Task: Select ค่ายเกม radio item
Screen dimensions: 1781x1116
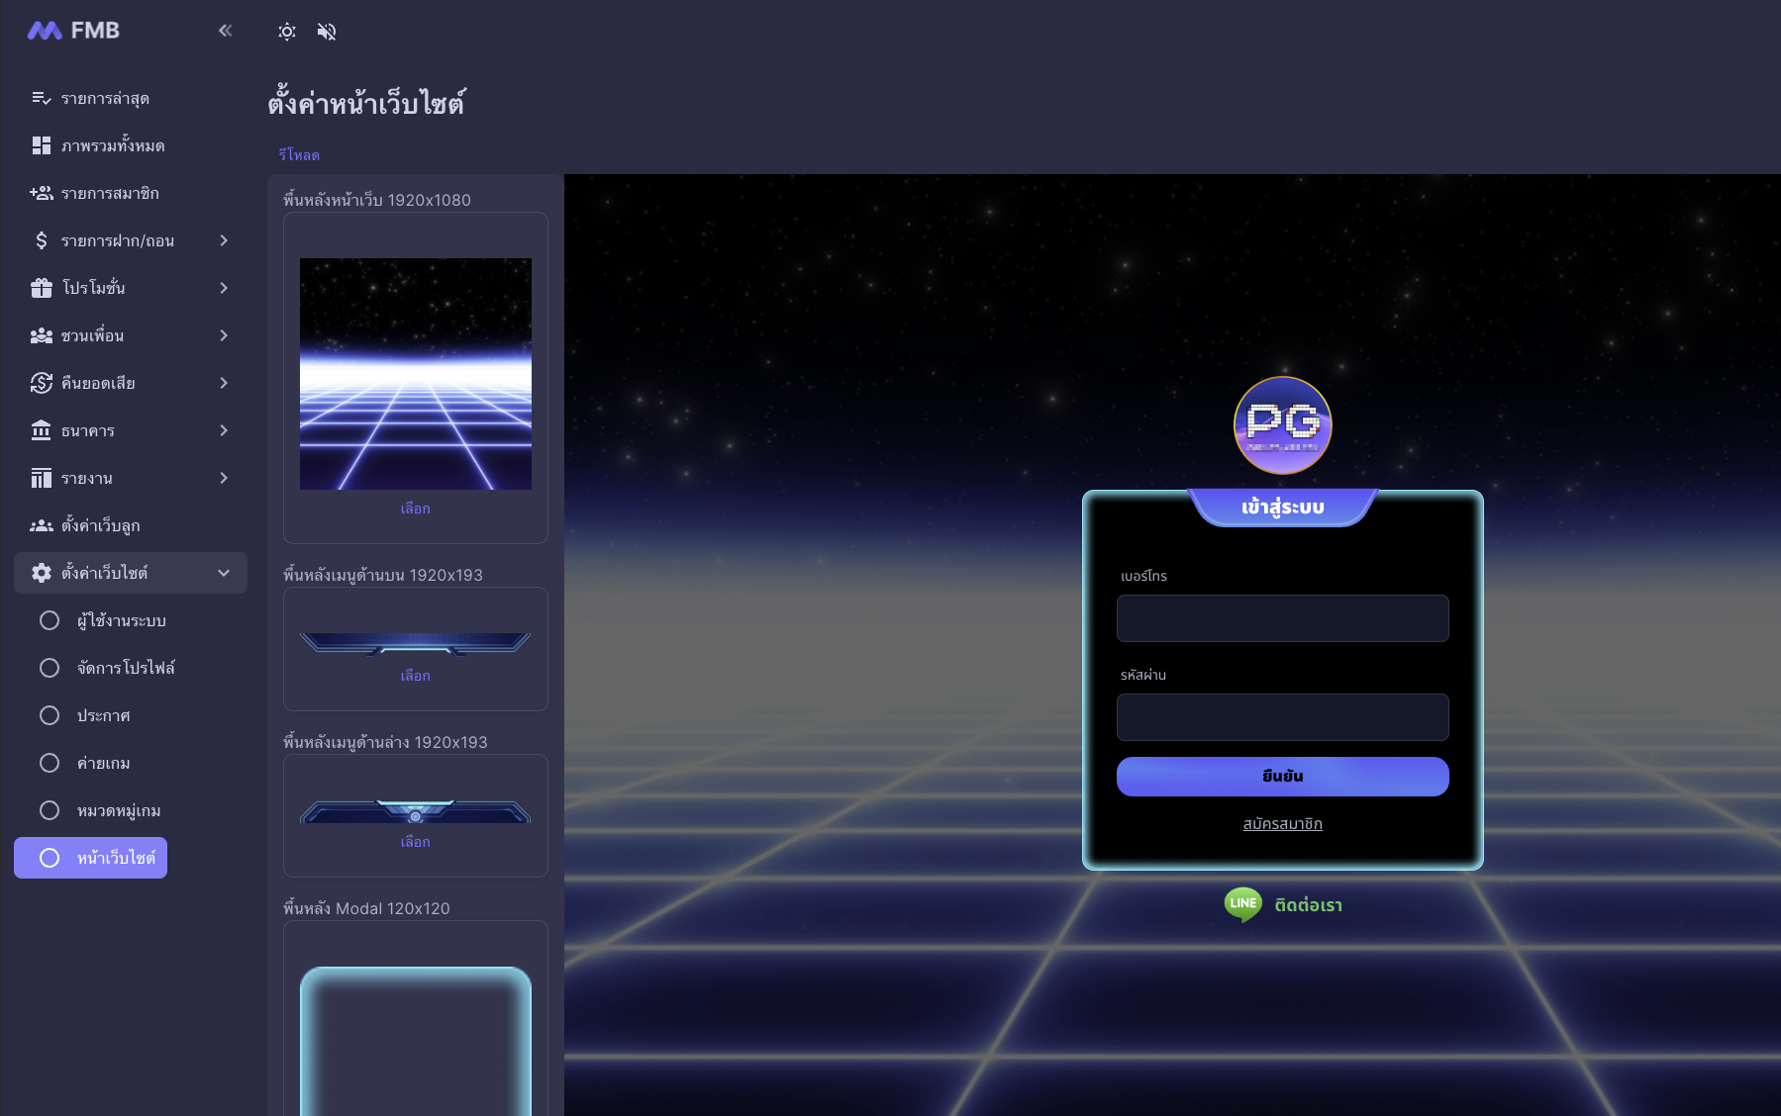Action: click(49, 763)
